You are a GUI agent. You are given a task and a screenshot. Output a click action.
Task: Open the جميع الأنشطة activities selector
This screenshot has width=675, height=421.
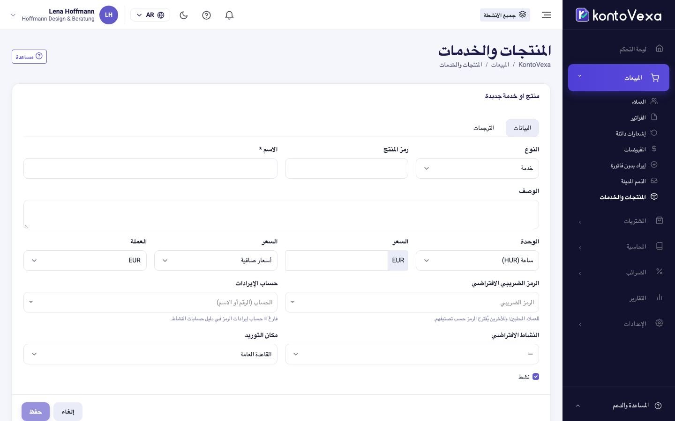tap(505, 15)
